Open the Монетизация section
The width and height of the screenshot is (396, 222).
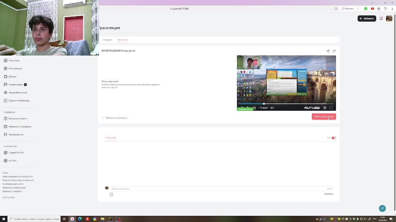[13, 68]
